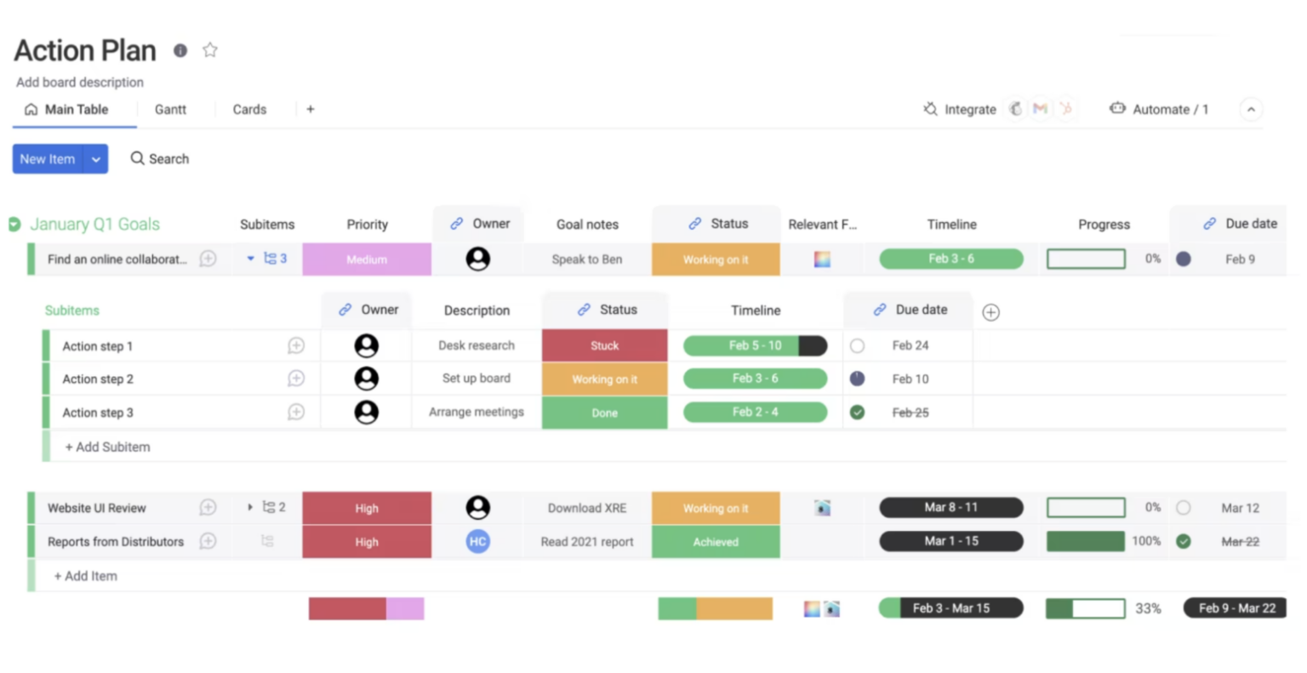Click the add-column plus icon in Subitems header

coord(990,312)
